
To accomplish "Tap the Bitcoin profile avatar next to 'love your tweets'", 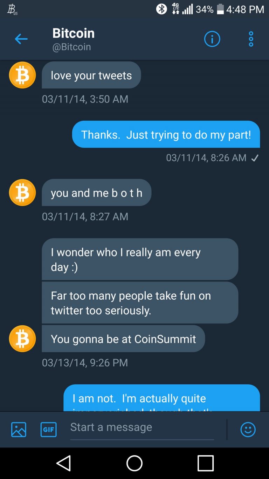I will tap(22, 75).
